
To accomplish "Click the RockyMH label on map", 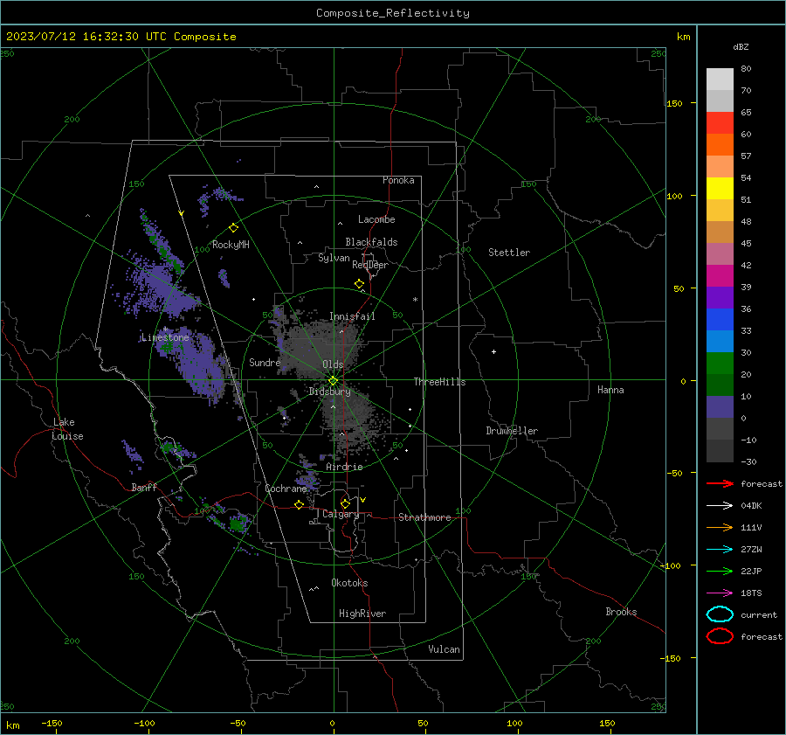I will click(231, 245).
